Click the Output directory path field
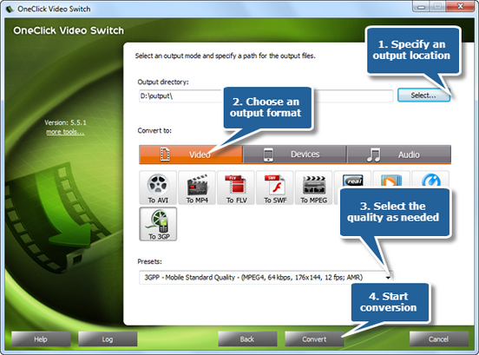 tap(266, 96)
